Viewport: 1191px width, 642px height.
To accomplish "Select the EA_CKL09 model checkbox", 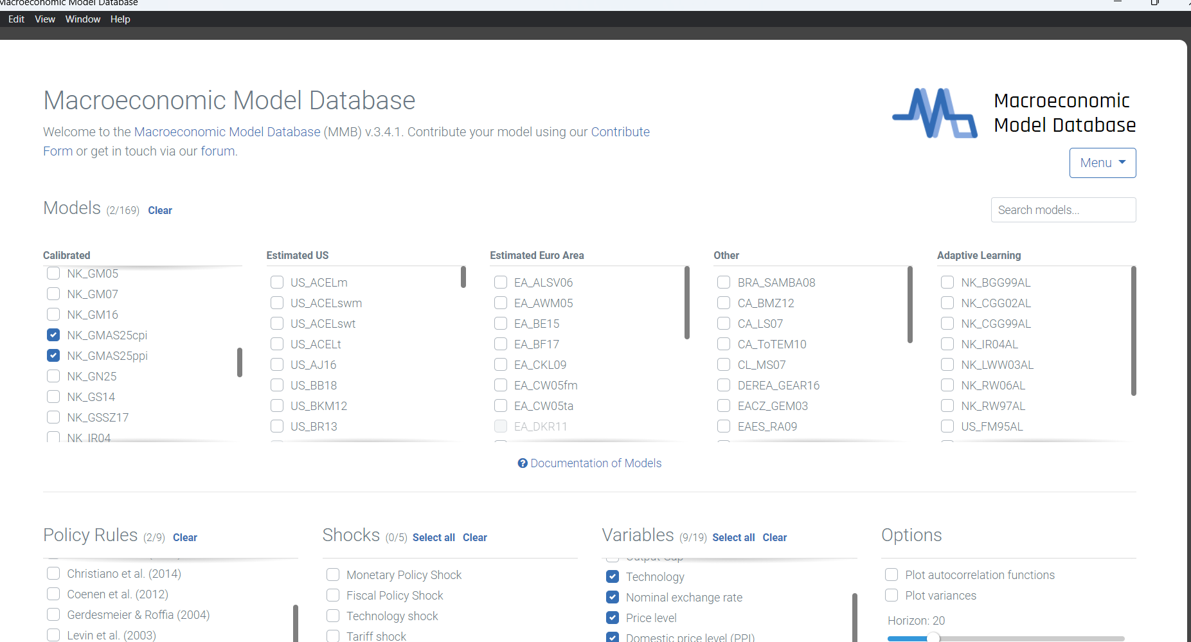I will tap(501, 365).
